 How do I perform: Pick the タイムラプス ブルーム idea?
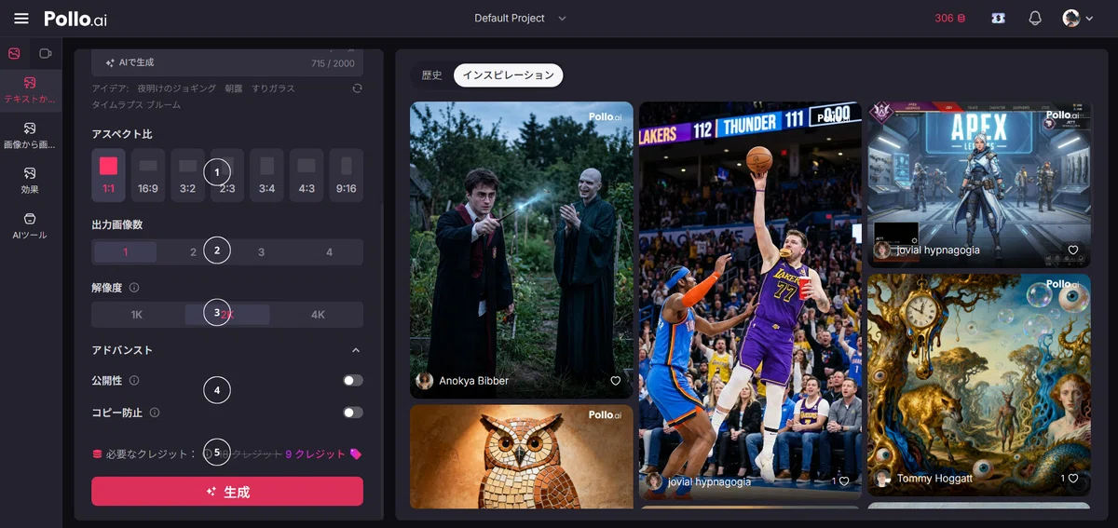[x=136, y=105]
